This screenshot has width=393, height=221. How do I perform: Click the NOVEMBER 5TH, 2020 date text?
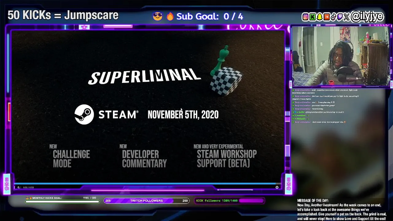coord(183,115)
